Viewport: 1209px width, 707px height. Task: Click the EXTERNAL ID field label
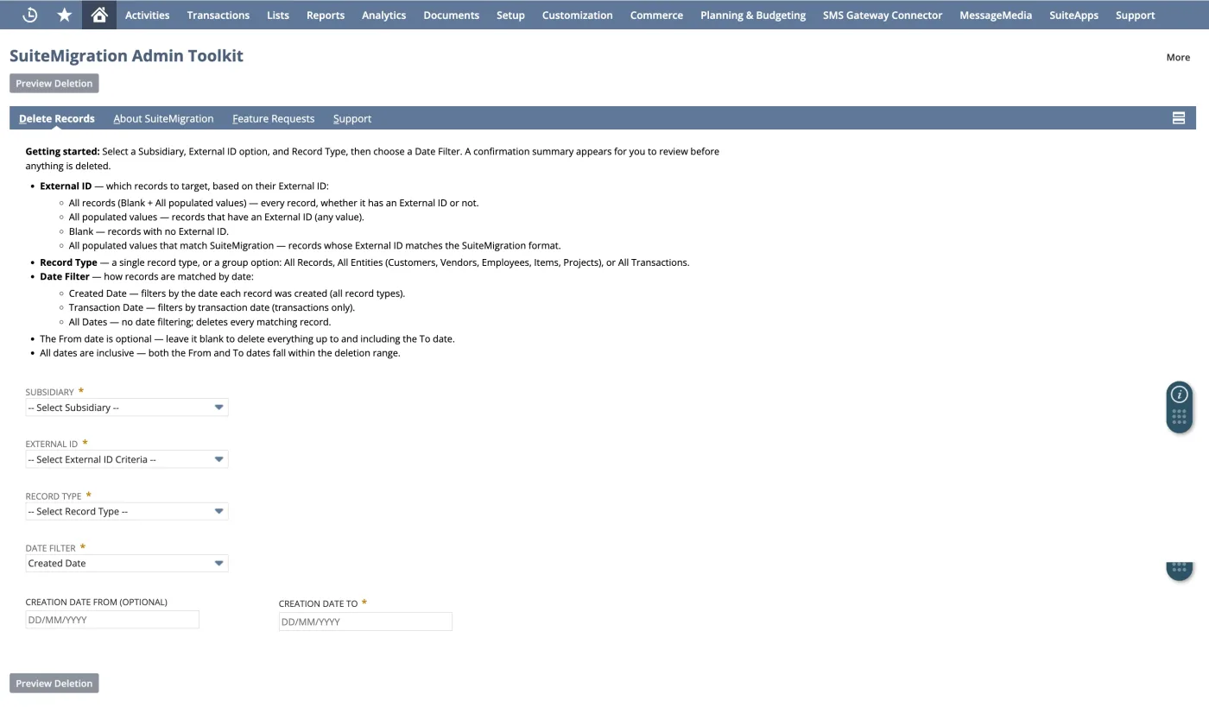pyautogui.click(x=52, y=444)
